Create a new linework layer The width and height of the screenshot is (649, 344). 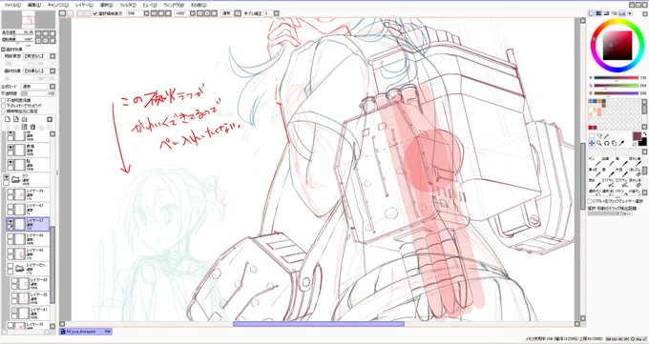(15, 119)
